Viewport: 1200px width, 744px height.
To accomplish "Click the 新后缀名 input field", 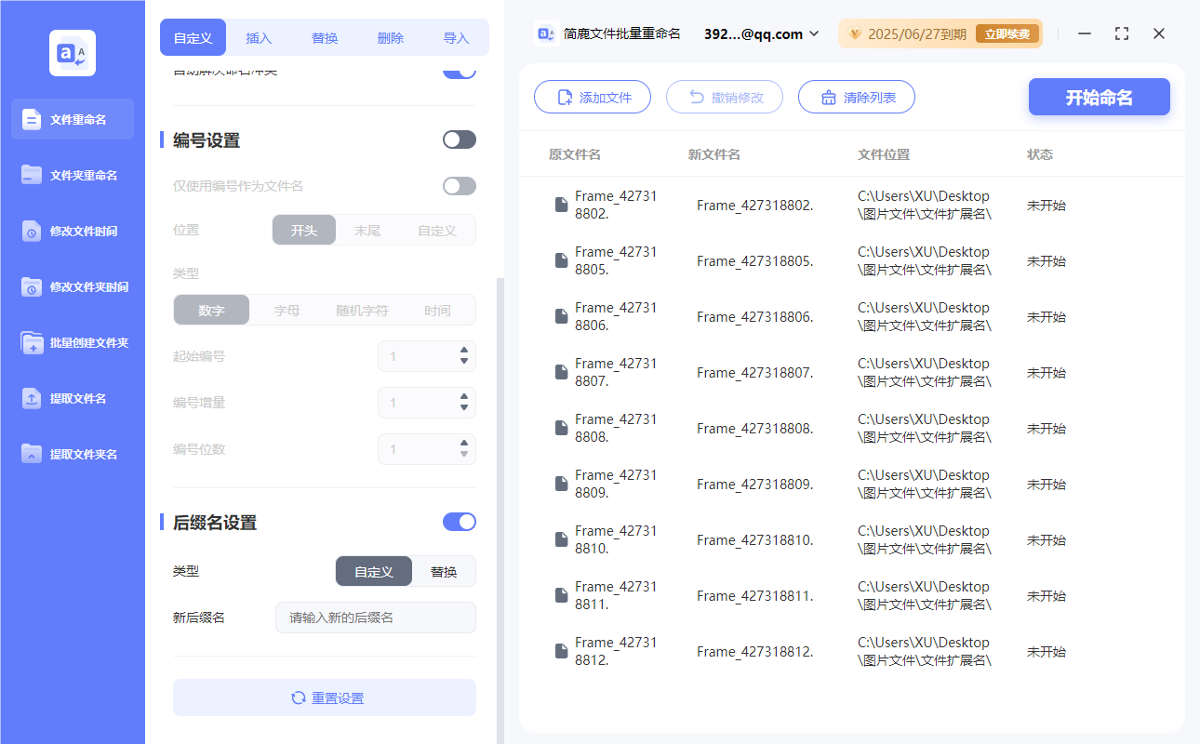I will click(375, 617).
